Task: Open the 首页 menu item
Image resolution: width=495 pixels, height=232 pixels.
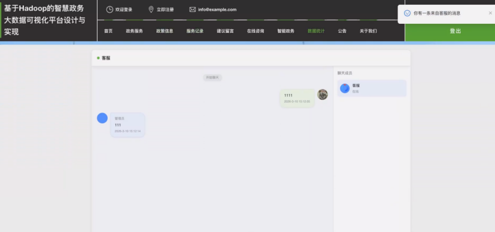Action: 108,31
